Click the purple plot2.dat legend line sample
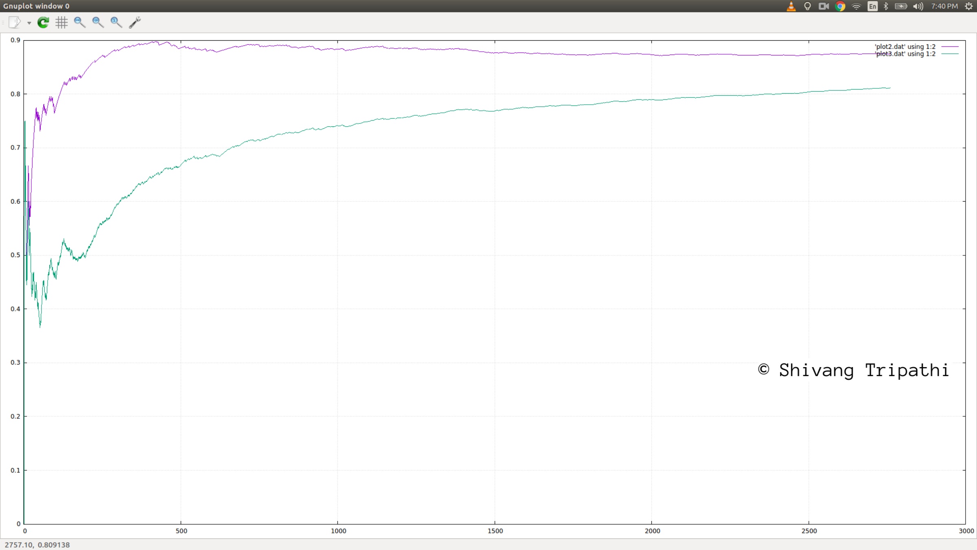This screenshot has width=977, height=550. [x=950, y=47]
